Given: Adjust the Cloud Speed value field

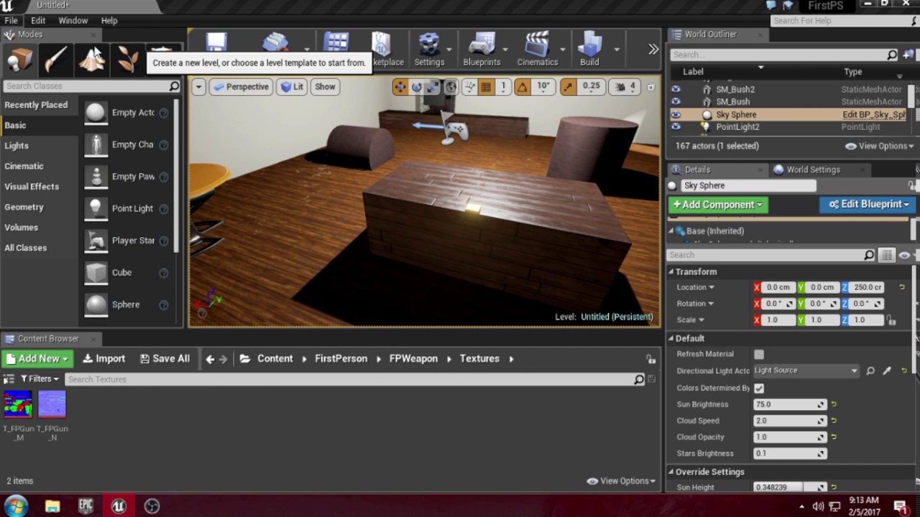Looking at the screenshot, I should click(x=789, y=421).
